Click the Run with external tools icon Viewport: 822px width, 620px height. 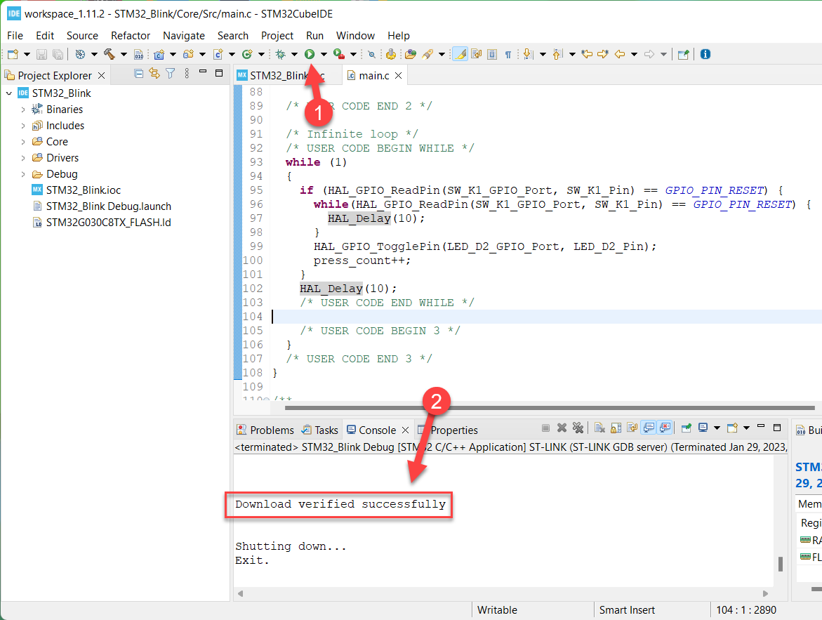point(339,54)
